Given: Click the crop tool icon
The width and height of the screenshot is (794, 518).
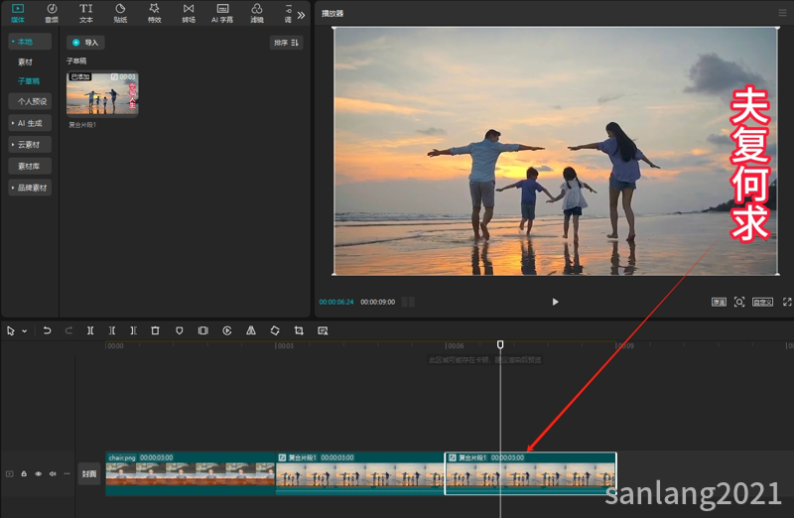Looking at the screenshot, I should tap(299, 330).
